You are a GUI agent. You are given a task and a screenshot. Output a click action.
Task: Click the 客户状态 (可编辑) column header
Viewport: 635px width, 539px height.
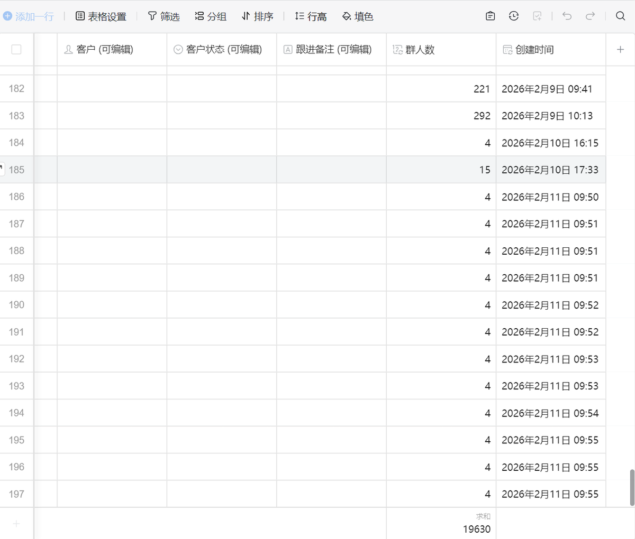click(x=222, y=50)
